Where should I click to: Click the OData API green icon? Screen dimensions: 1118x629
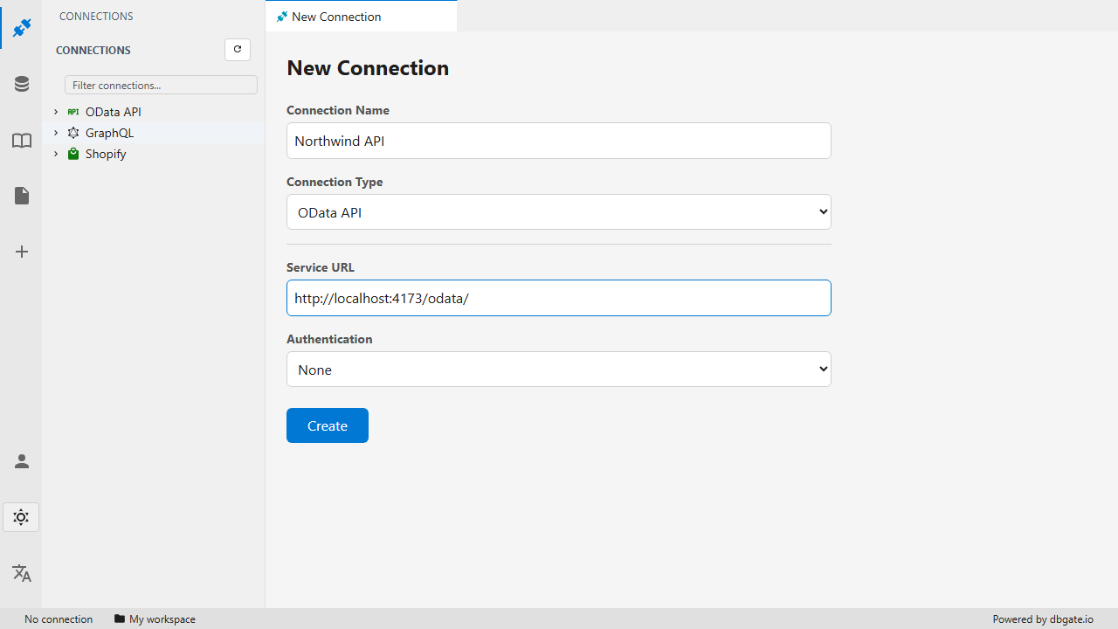[x=73, y=112]
